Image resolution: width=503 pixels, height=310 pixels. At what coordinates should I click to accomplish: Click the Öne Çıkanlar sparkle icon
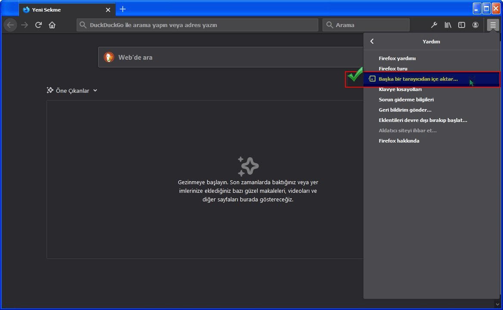(50, 91)
